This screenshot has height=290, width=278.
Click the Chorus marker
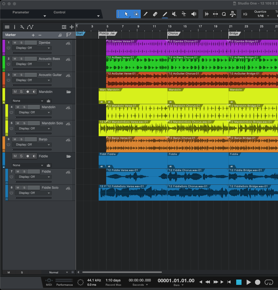coord(174,34)
